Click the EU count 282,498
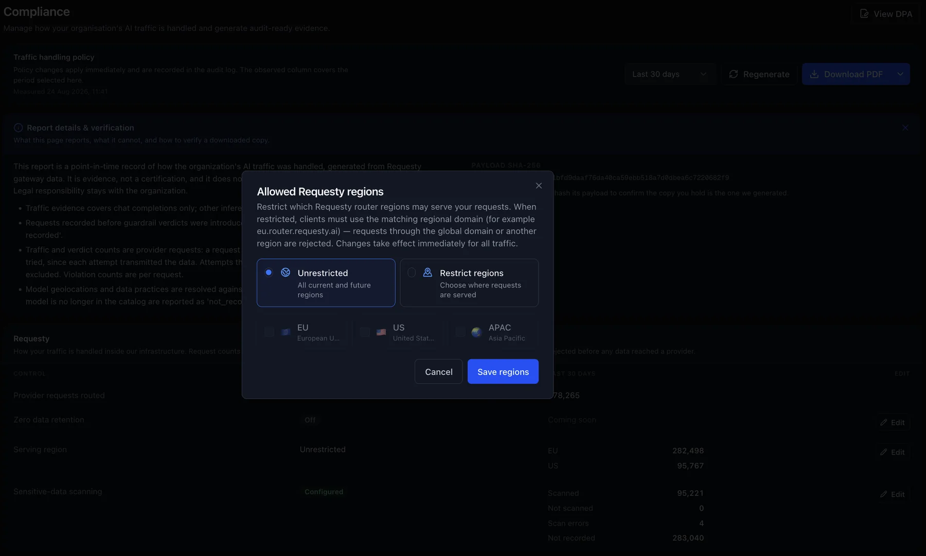Screen dimensions: 926x556 point(688,451)
